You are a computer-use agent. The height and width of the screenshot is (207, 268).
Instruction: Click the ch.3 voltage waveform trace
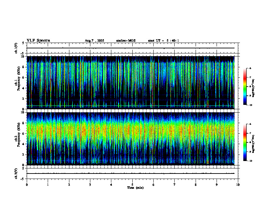(x=131, y=174)
